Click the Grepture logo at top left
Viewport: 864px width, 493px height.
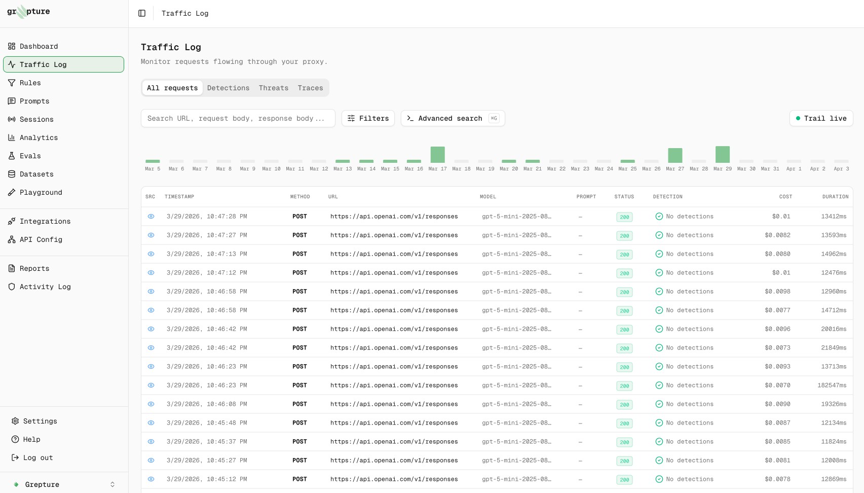tap(28, 11)
